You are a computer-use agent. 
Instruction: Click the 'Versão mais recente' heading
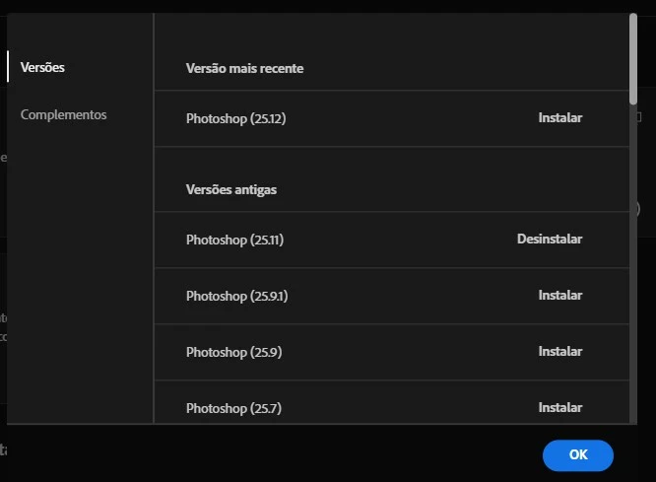tap(244, 68)
